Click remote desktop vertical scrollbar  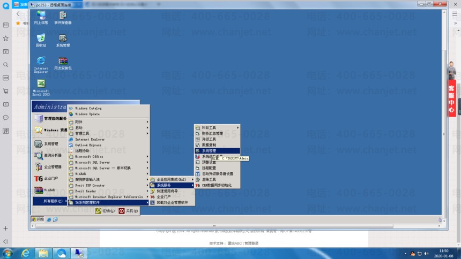pyautogui.click(x=444, y=134)
